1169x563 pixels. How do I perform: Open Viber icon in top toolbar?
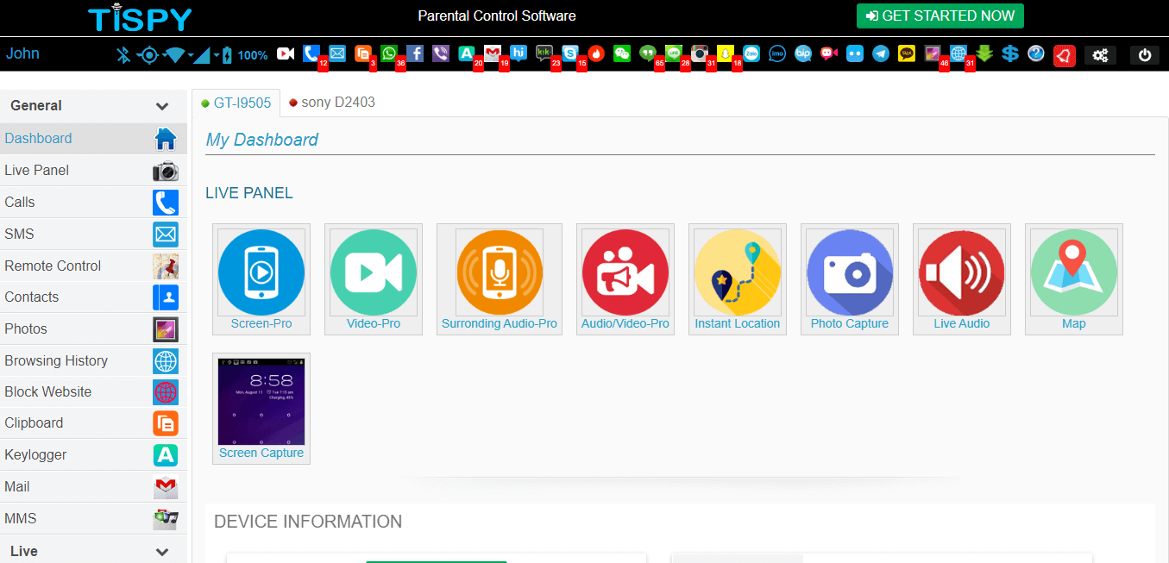441,53
